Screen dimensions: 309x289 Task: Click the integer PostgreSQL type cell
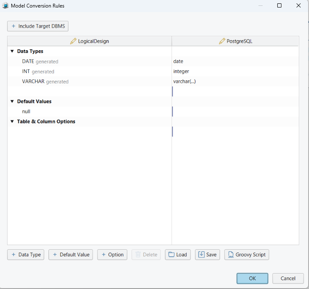pyautogui.click(x=235, y=72)
